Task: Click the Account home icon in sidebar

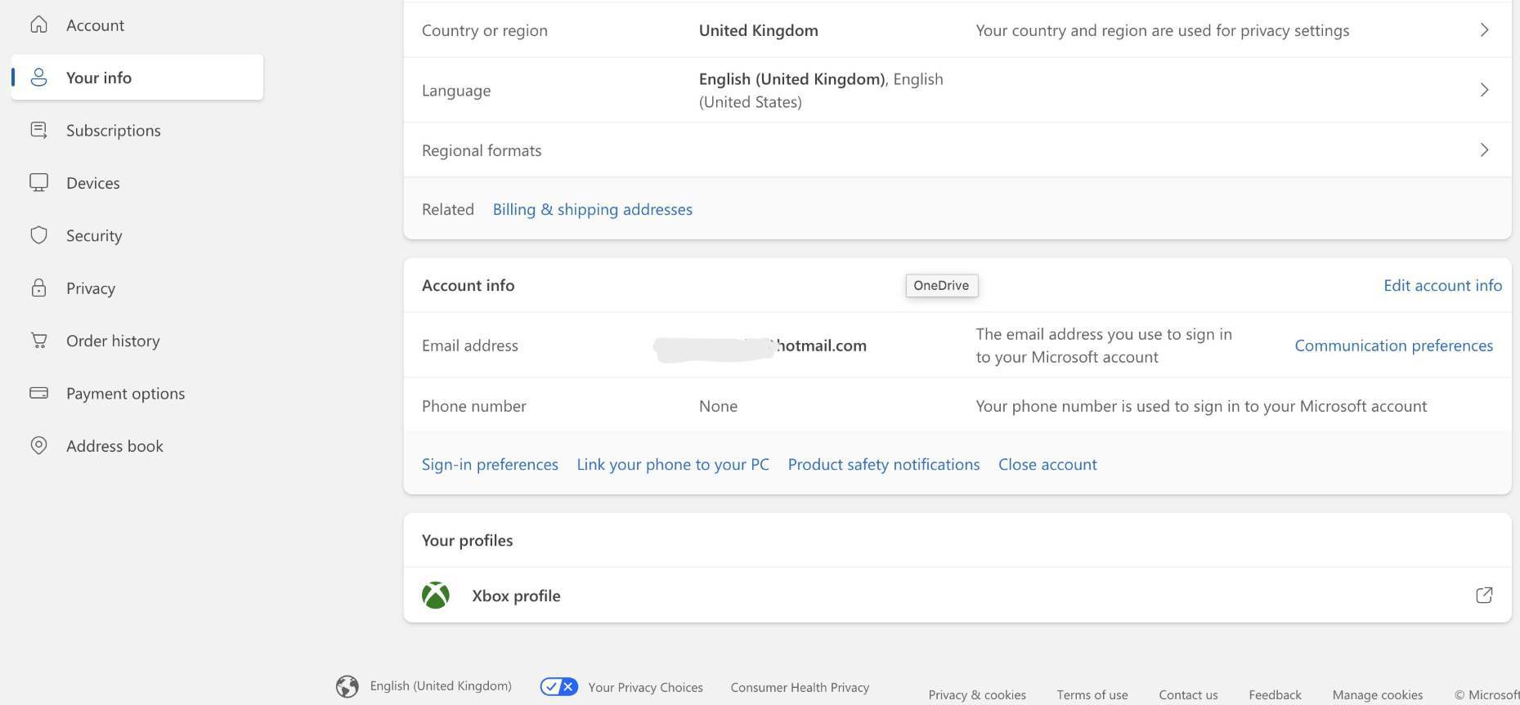Action: coord(38,25)
